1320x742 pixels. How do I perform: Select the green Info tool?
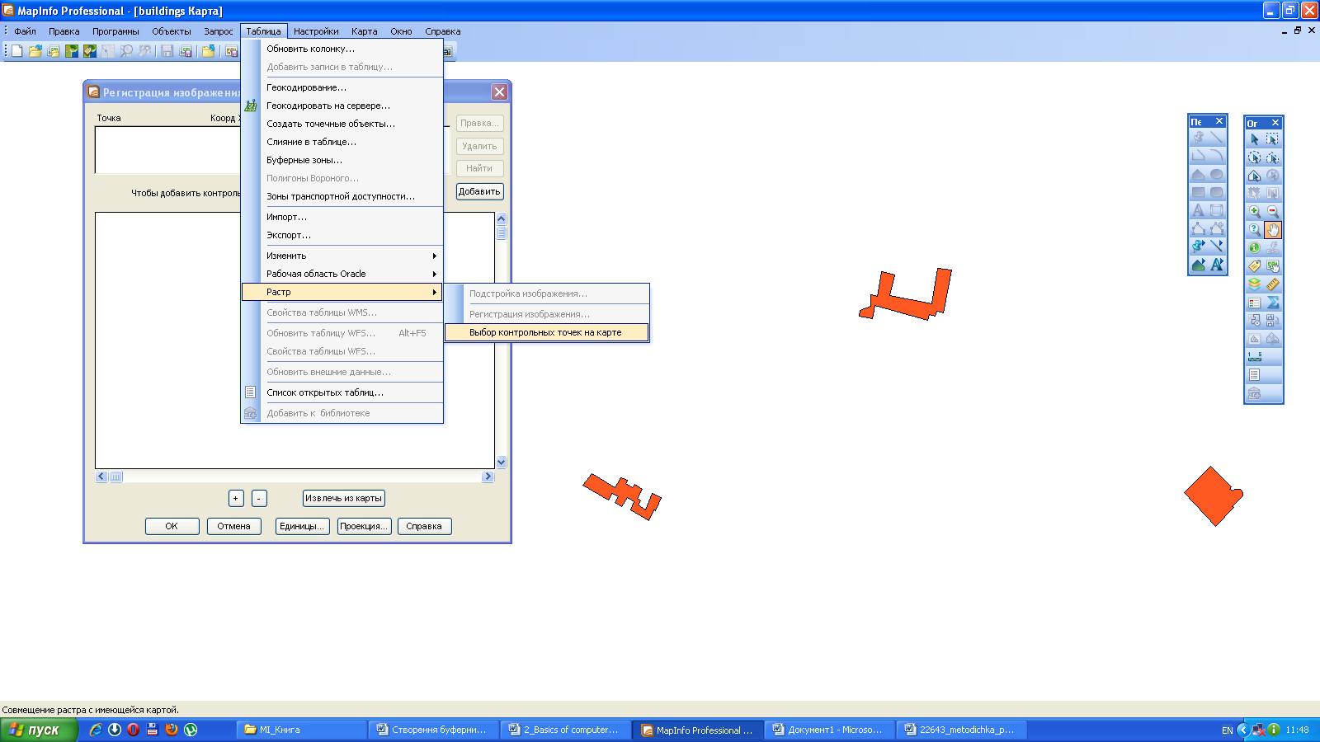(x=1254, y=248)
